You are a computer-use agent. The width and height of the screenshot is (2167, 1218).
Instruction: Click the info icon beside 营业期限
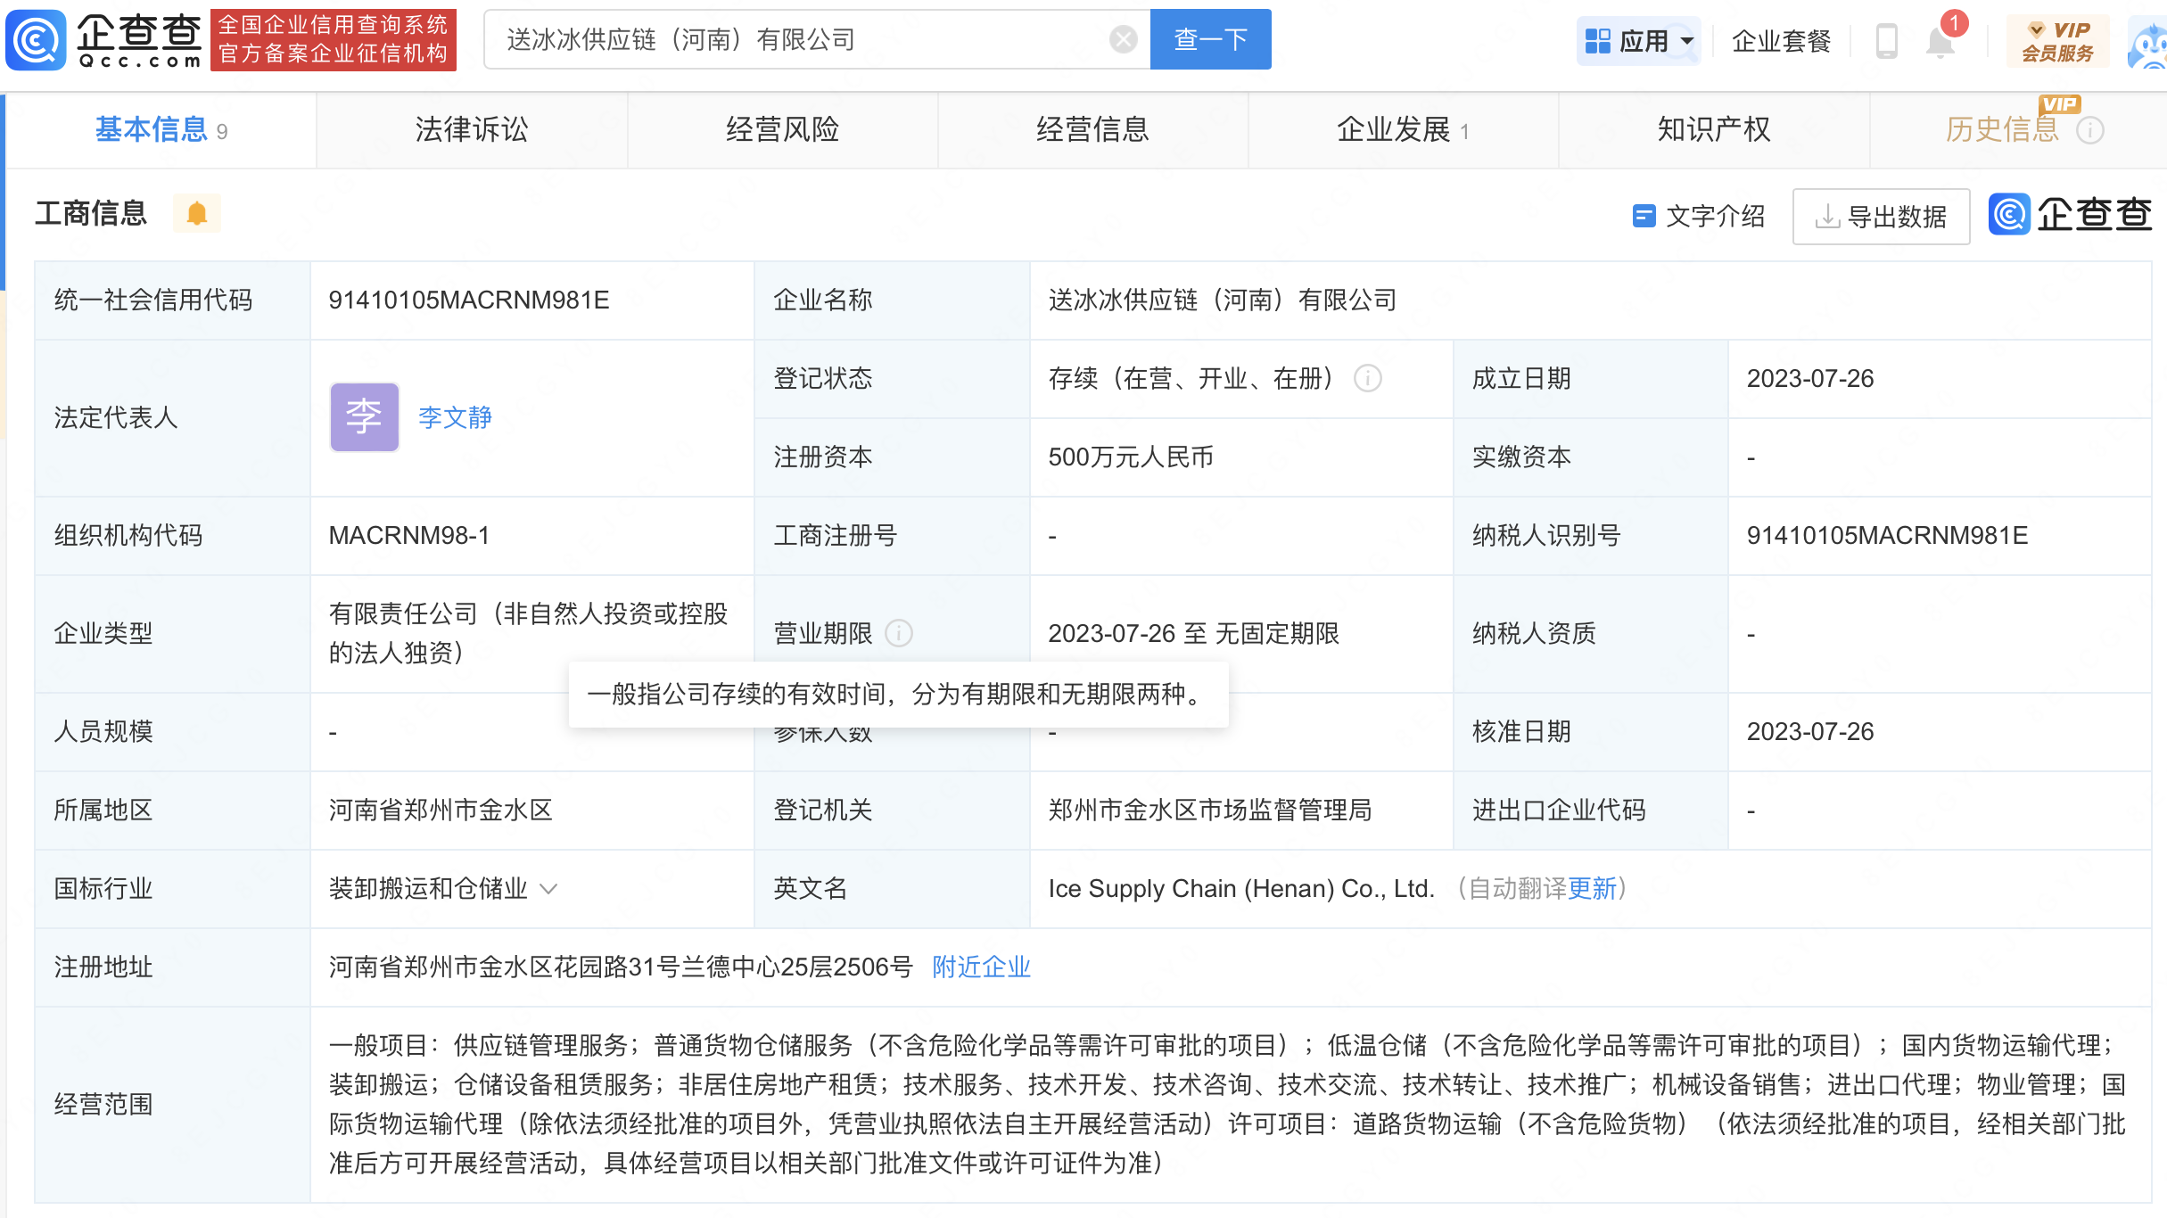[899, 634]
